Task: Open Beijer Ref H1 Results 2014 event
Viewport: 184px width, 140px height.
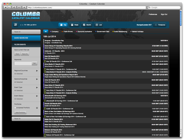Action: click(x=106, y=120)
